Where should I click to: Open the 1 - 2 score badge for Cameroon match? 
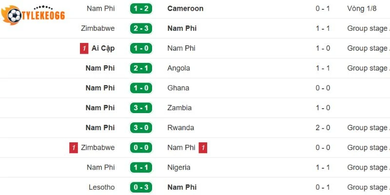pos(141,8)
